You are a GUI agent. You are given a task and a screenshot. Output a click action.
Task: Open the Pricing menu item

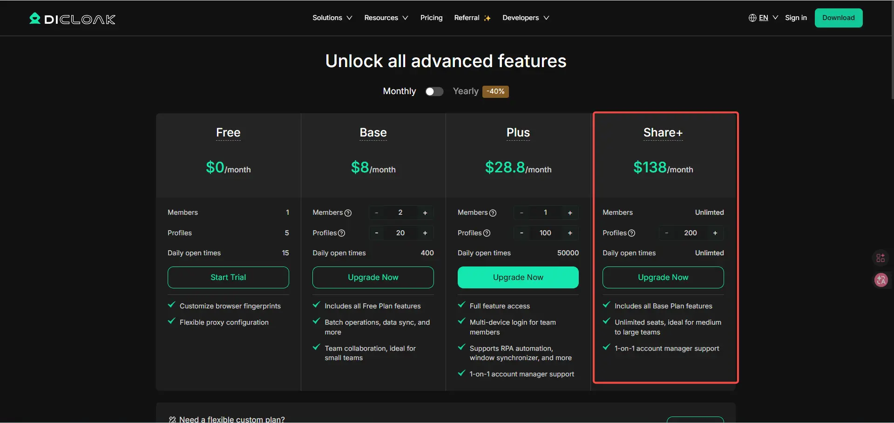[x=431, y=18]
